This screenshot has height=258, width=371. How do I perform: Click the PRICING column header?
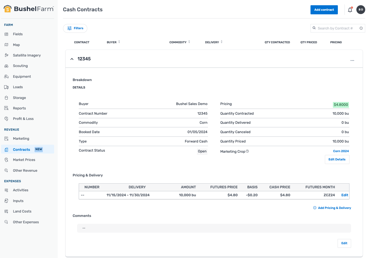pos(336,42)
